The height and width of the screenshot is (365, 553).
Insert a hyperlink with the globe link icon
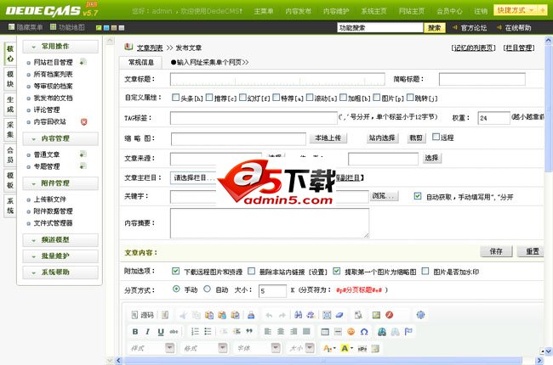(382, 332)
